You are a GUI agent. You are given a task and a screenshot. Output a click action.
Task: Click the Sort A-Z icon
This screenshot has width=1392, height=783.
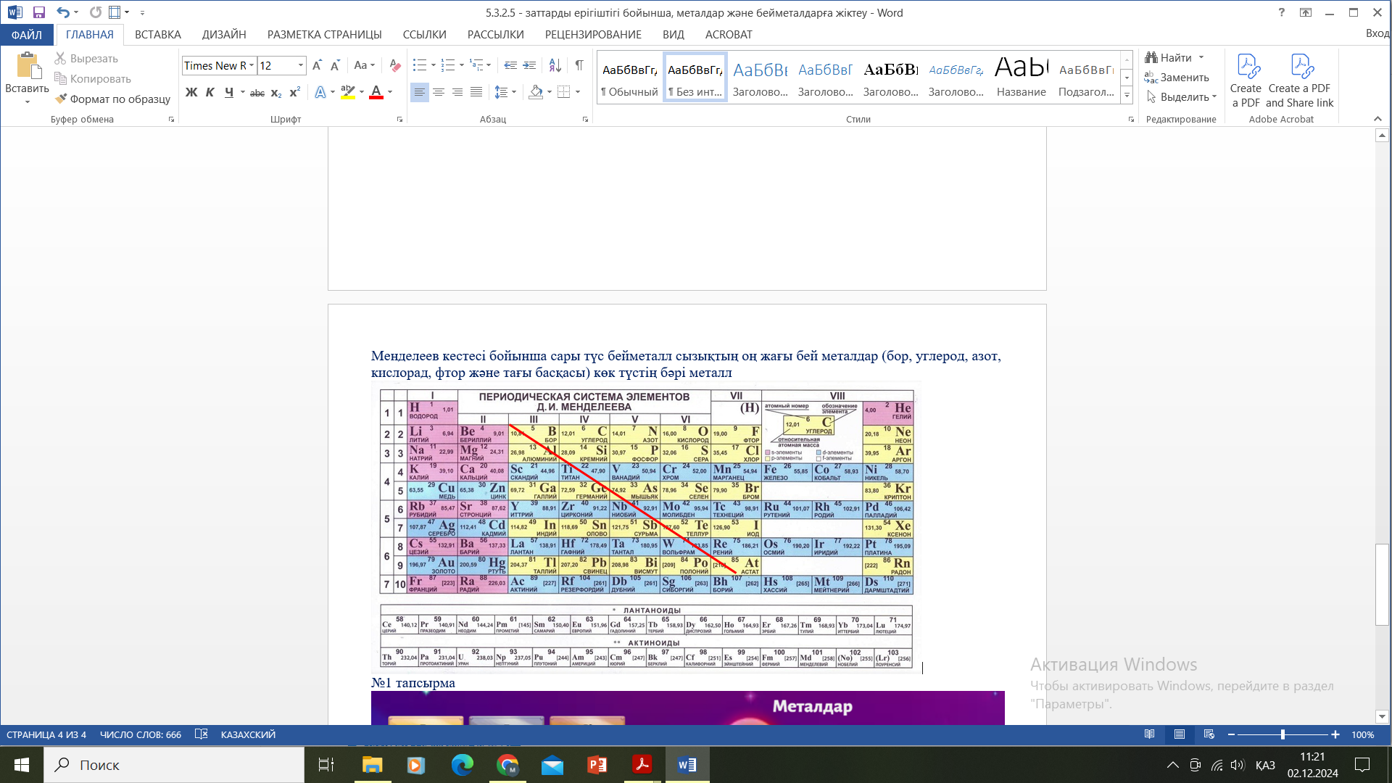tap(555, 65)
